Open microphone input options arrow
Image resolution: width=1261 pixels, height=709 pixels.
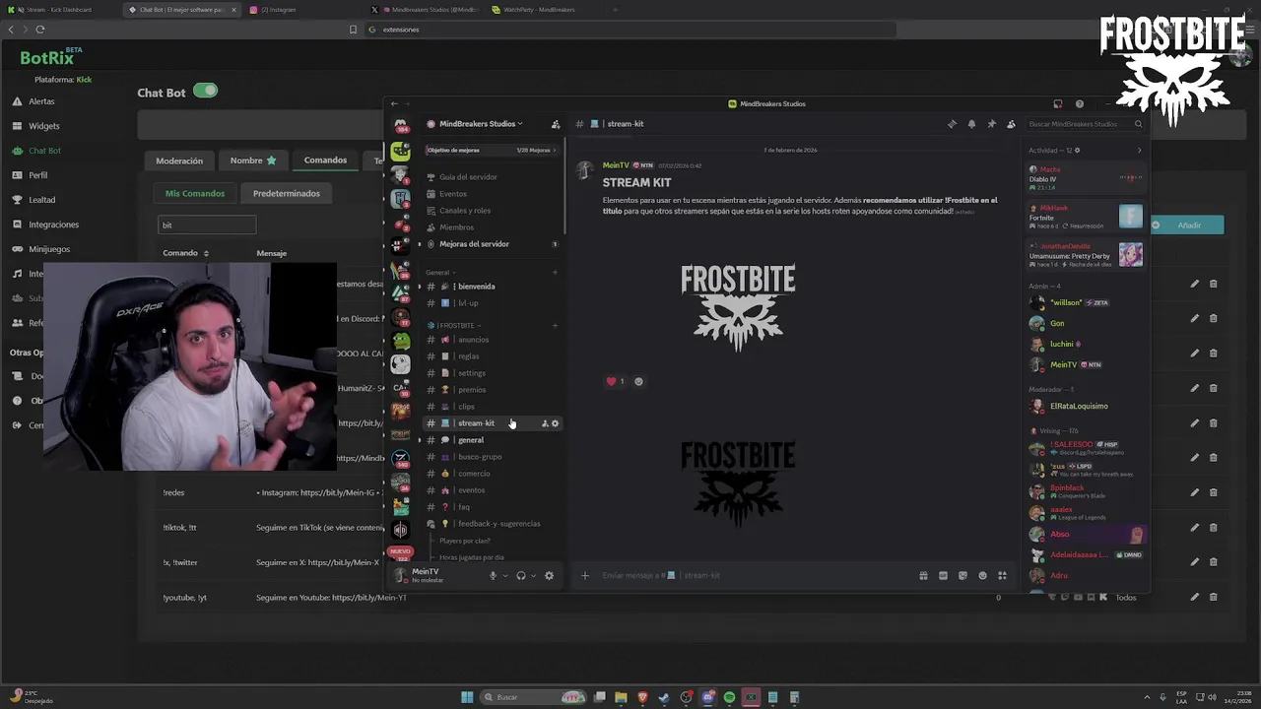point(505,575)
